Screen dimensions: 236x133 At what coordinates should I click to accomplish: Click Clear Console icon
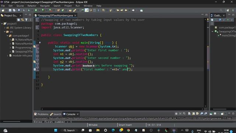(189, 113)
